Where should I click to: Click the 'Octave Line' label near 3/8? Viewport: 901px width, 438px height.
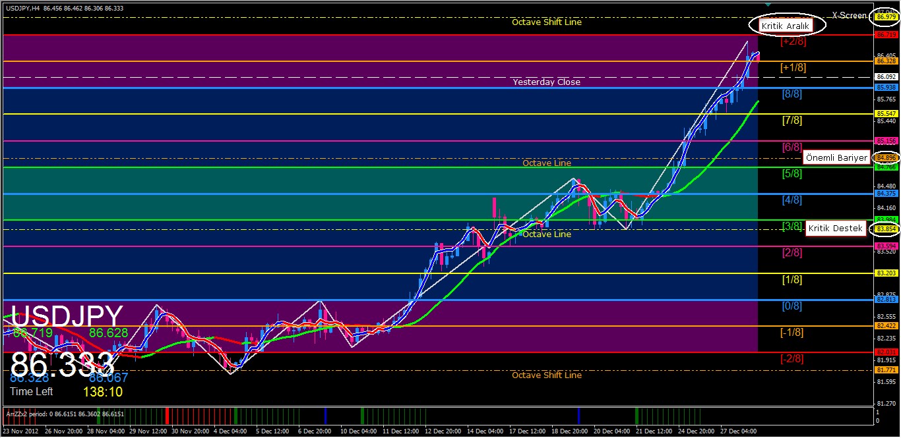(546, 234)
